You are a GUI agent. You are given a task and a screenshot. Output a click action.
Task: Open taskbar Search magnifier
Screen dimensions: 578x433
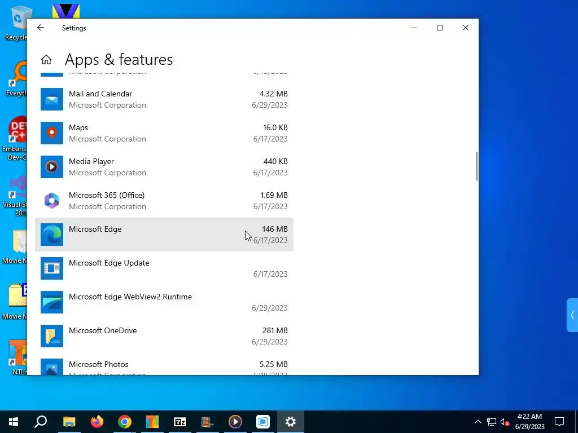[x=41, y=422]
